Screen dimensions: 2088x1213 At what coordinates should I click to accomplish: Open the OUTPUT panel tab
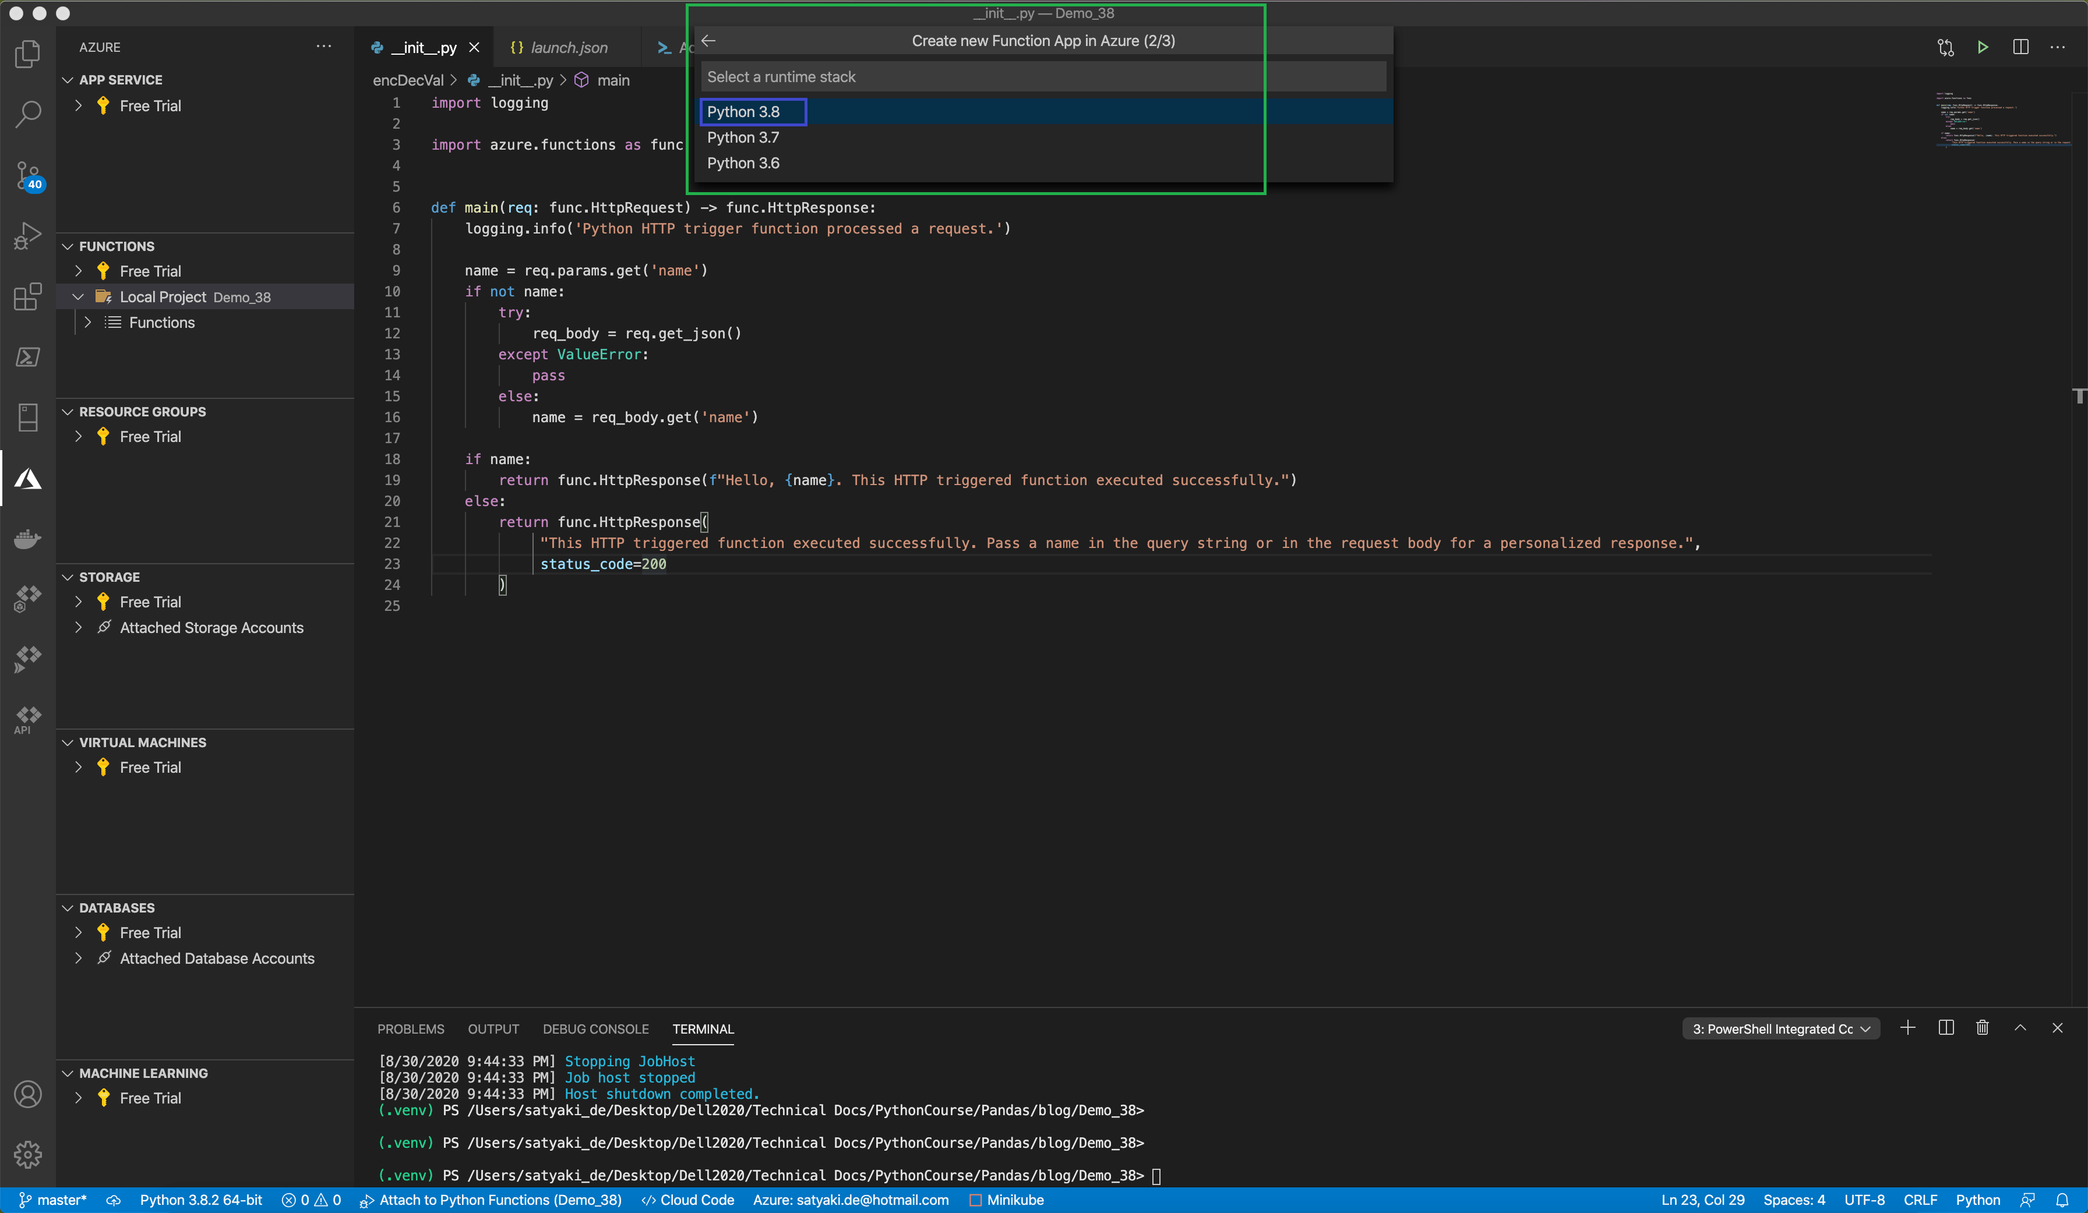click(x=493, y=1029)
